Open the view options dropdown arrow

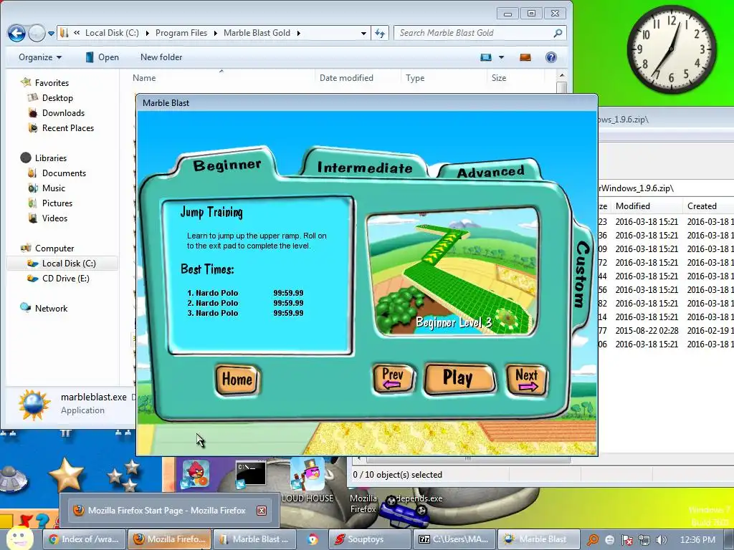pos(501,57)
